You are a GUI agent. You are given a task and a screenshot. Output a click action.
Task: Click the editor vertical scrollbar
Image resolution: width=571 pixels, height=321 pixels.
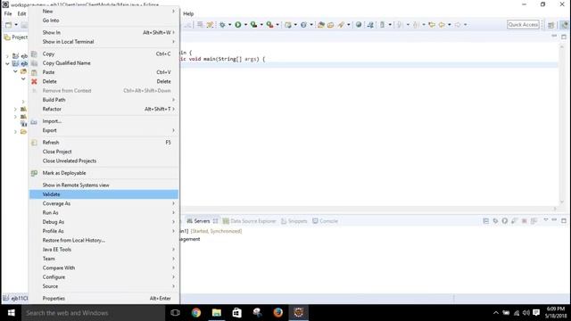(561, 124)
